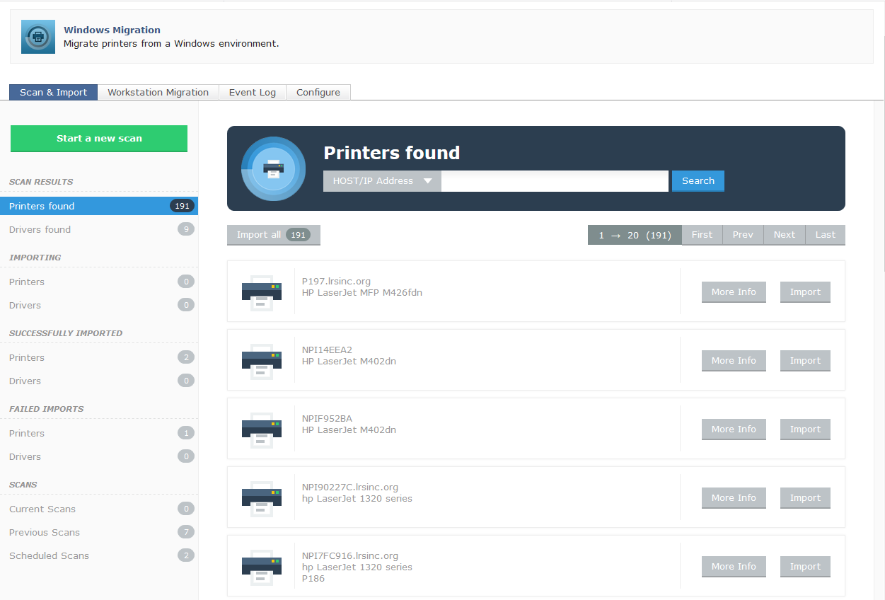Open More Info for NPI14EEA2

pos(734,361)
